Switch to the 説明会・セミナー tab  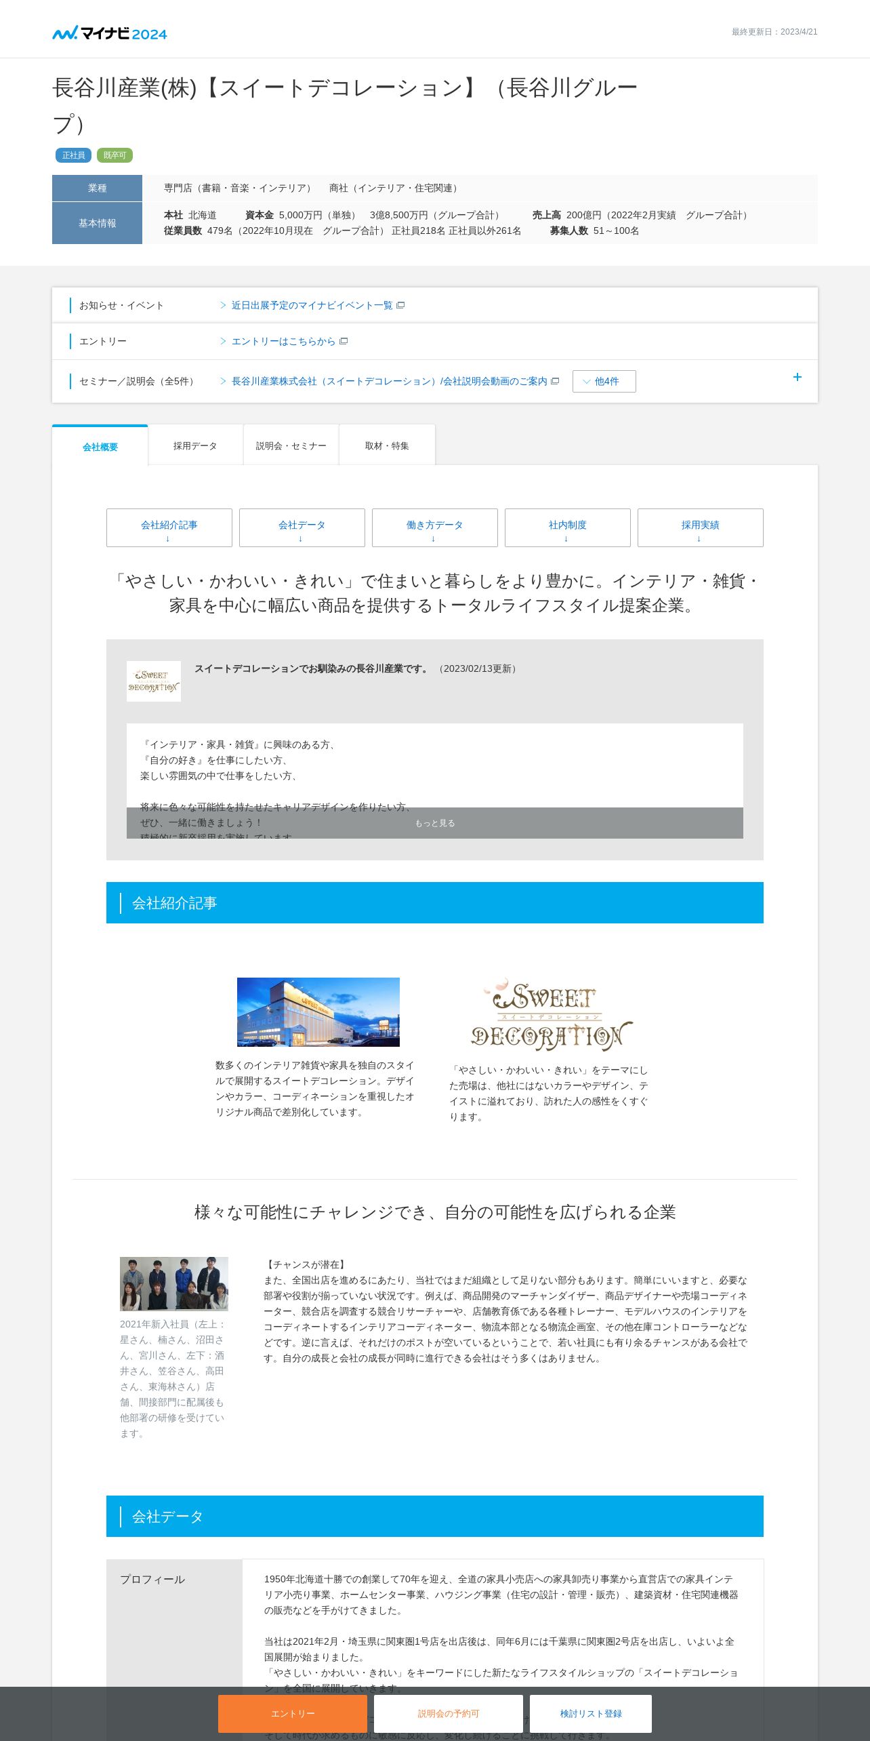point(291,445)
